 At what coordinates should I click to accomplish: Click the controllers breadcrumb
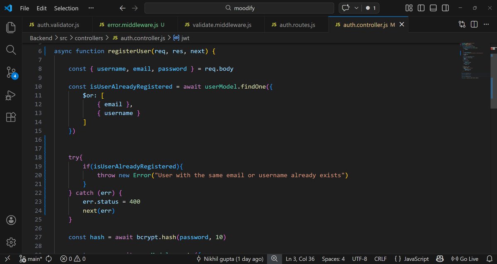click(x=89, y=38)
